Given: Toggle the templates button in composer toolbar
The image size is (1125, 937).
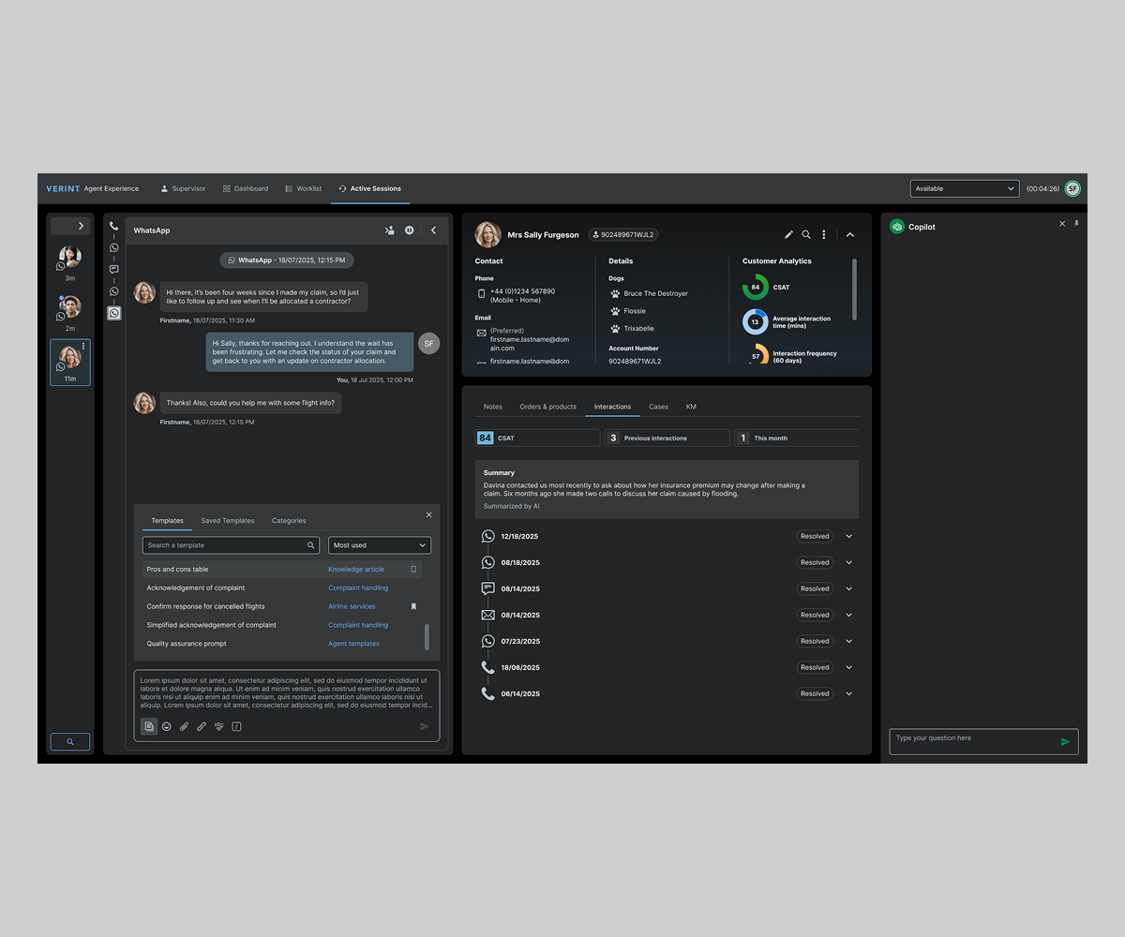Looking at the screenshot, I should [149, 726].
